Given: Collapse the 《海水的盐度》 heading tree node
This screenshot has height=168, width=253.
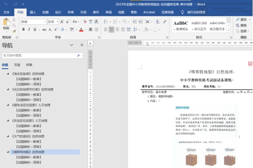Looking at the screenshot, I should (x=8, y=74).
